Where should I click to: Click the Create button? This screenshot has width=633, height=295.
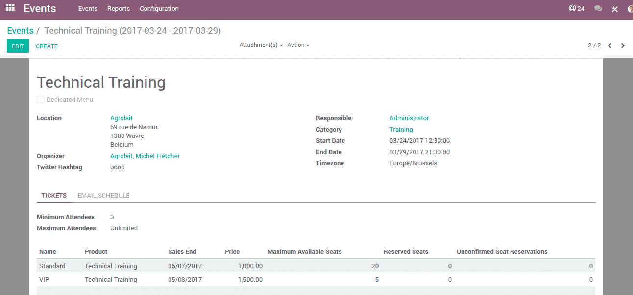(47, 46)
